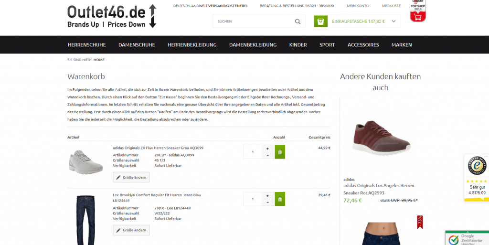This screenshot has height=245, width=489.
Task: Open the Merkliste link
Action: 392,6
